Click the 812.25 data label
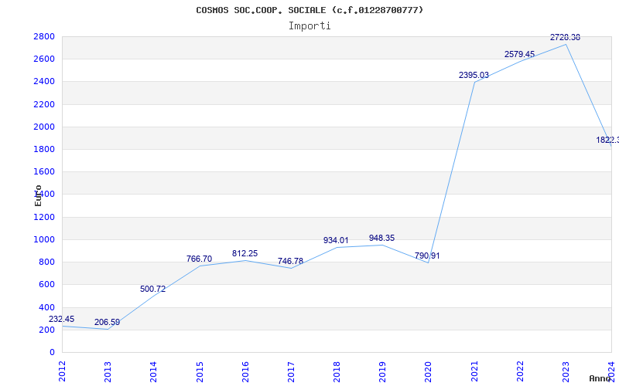 pyautogui.click(x=245, y=254)
